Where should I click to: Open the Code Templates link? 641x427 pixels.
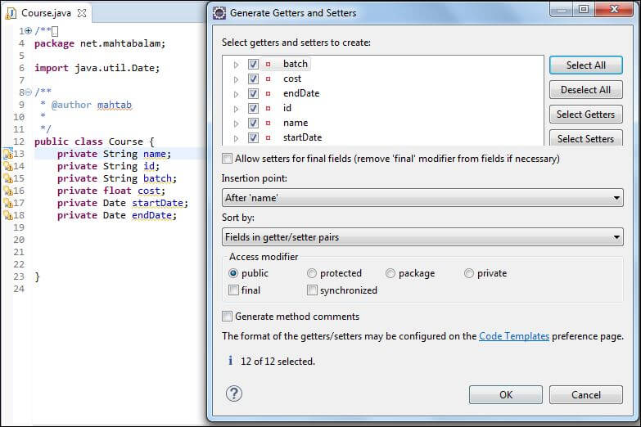(x=514, y=336)
